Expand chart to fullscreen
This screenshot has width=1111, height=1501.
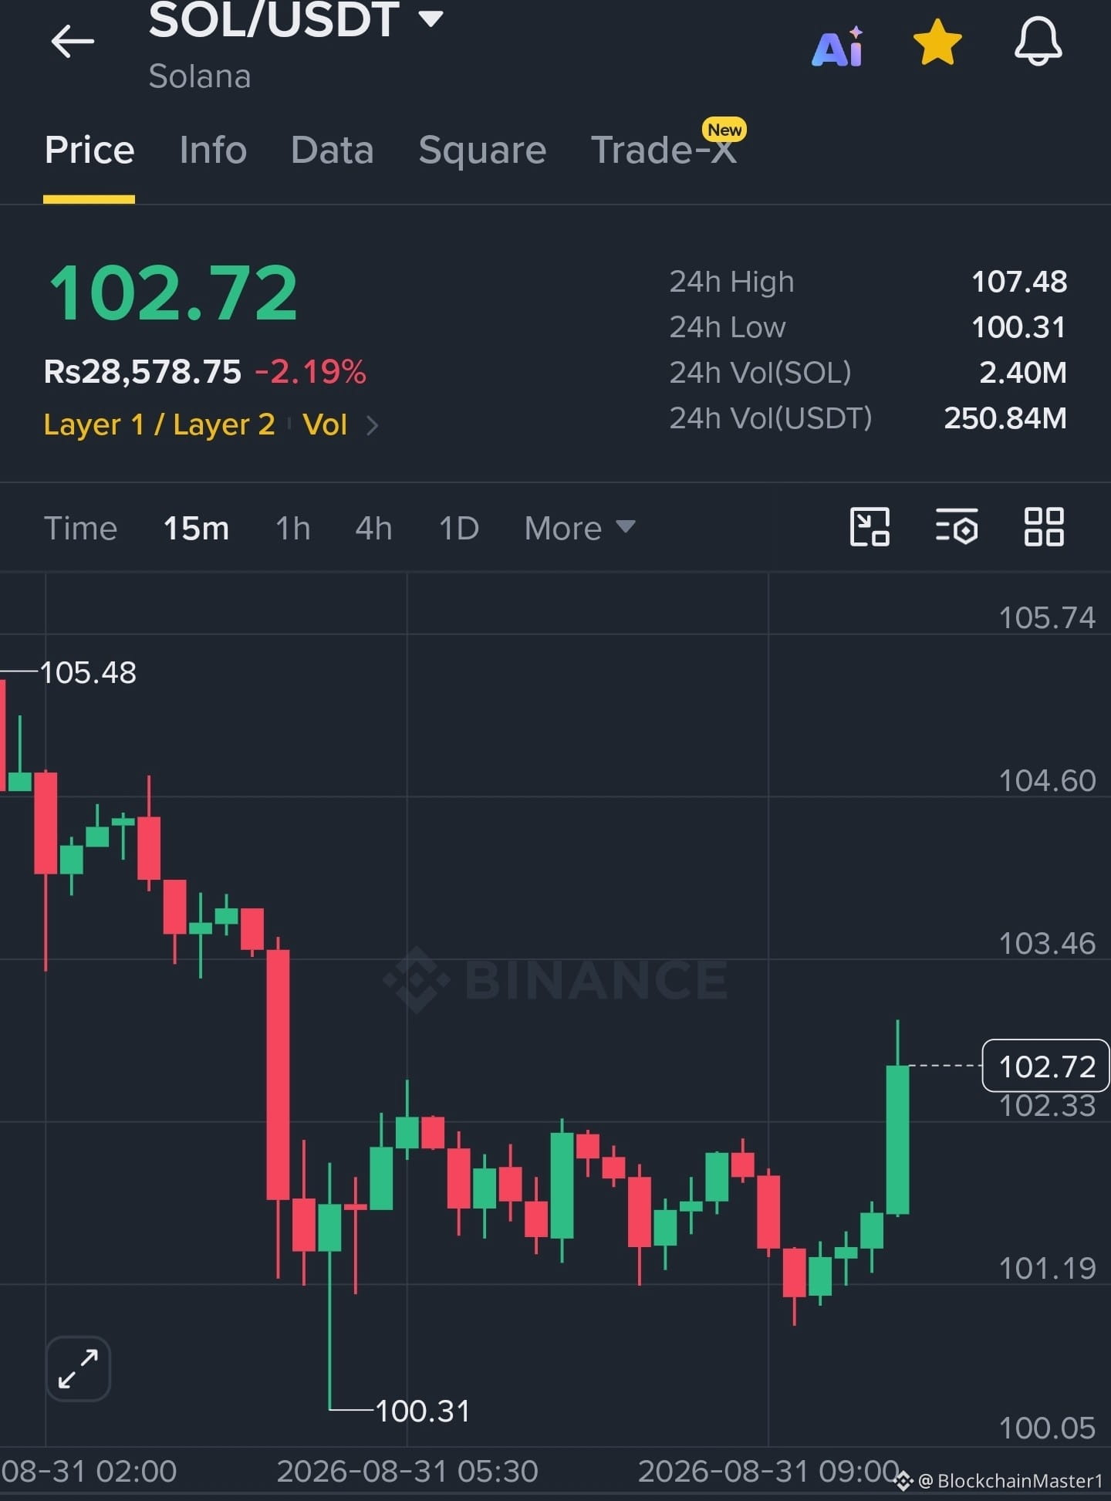click(78, 1368)
